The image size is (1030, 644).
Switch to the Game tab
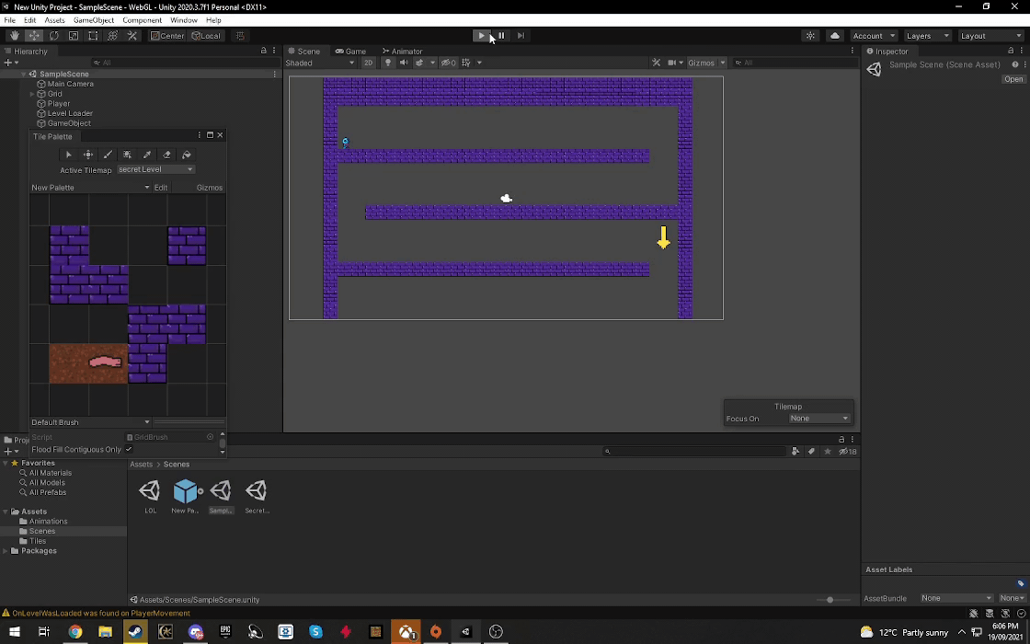pos(350,51)
